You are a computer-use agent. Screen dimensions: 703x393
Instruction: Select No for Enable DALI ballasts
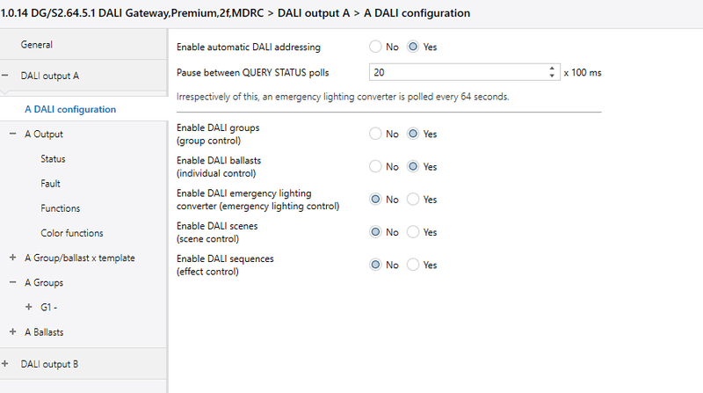pyautogui.click(x=376, y=167)
